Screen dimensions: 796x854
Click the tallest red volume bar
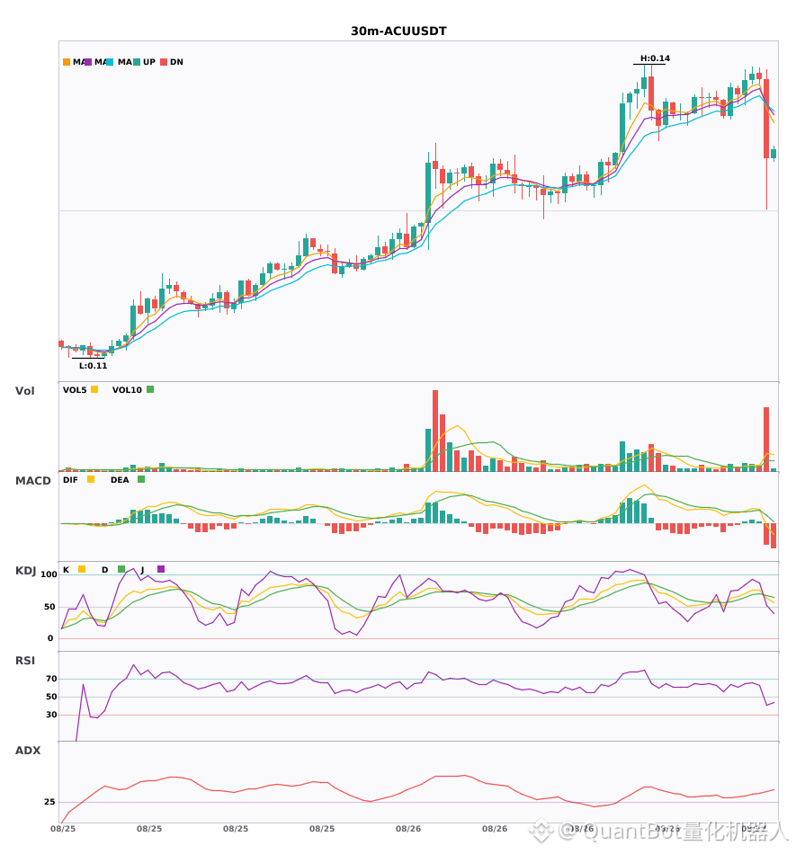(x=435, y=431)
